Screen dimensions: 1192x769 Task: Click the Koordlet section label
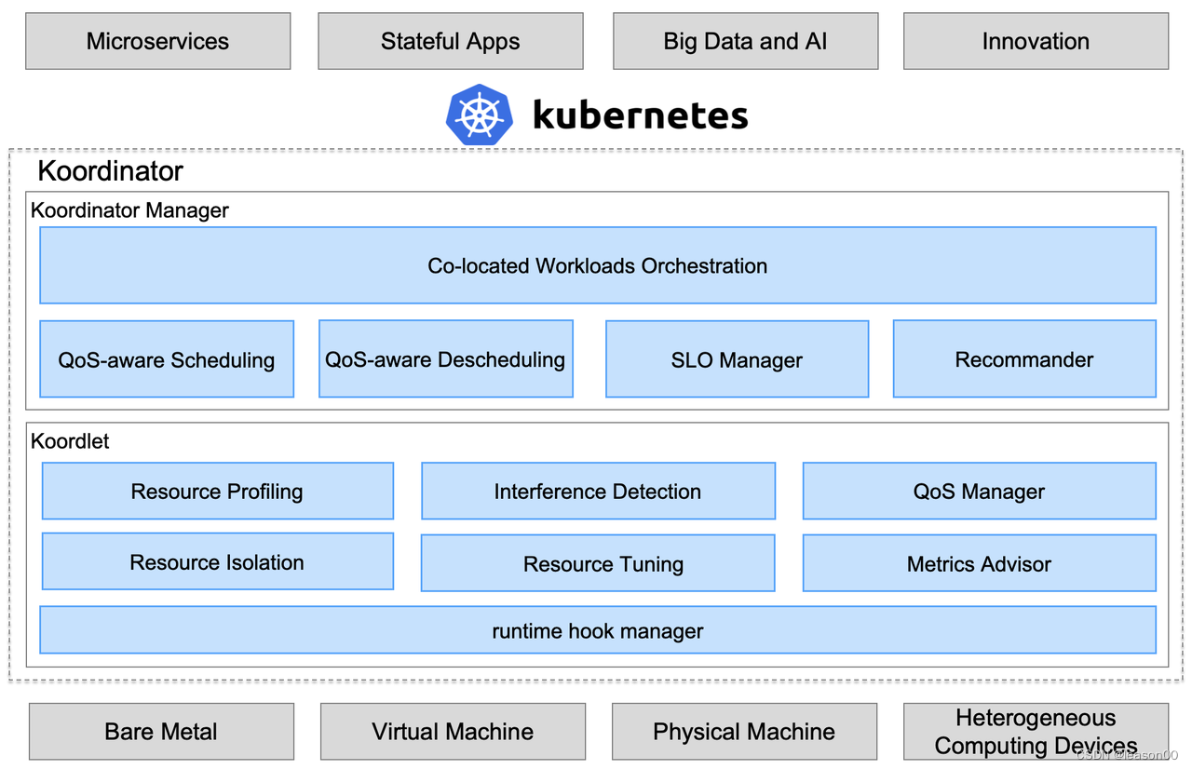tap(70, 441)
